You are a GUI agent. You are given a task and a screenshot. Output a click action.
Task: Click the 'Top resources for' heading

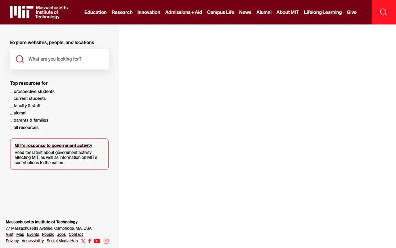pyautogui.click(x=29, y=83)
